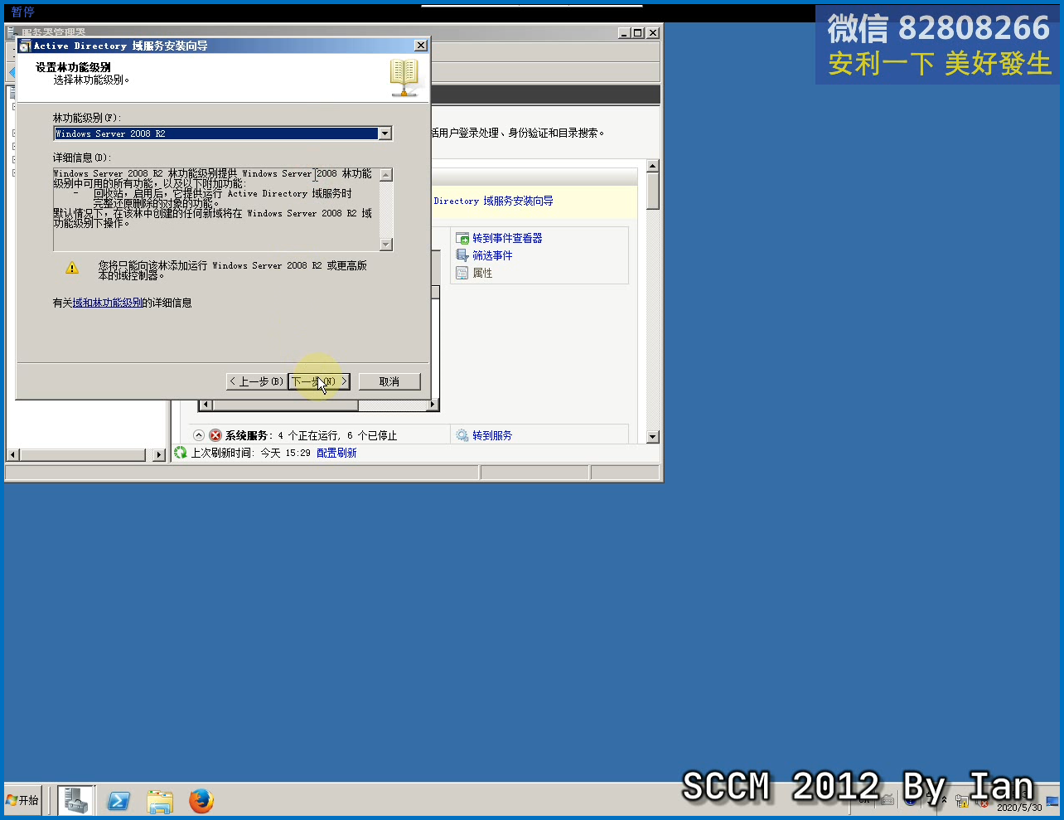Launch Firefox from the taskbar

[x=201, y=801]
